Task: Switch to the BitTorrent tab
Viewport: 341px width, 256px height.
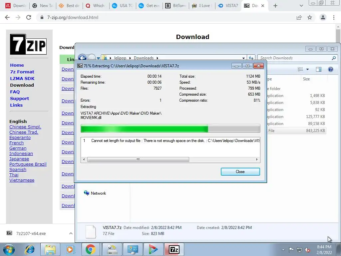Action: click(175, 6)
